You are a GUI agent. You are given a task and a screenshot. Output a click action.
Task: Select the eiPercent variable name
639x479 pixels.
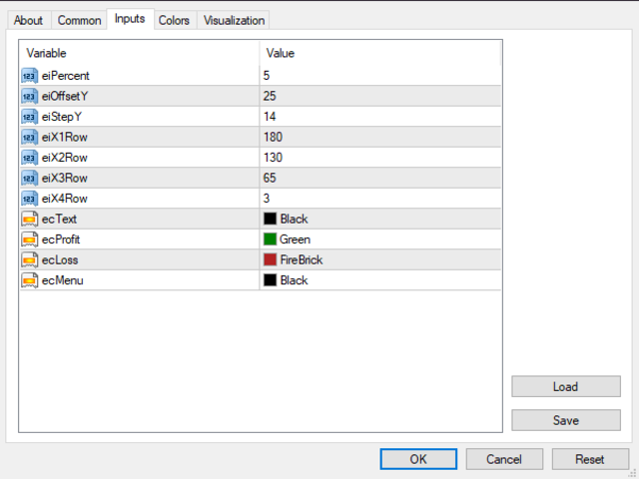tap(65, 76)
